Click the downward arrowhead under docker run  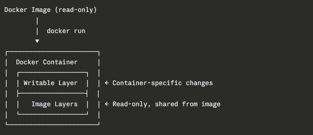(x=37, y=41)
